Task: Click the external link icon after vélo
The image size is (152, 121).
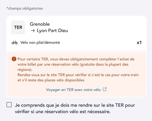Action: (105, 89)
